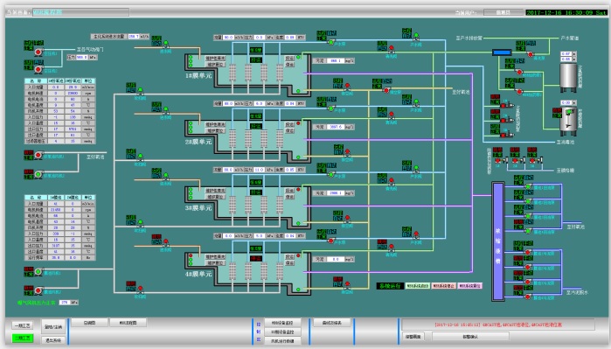Toggle the highlighted green 二期工艺 button
611x349 pixels.
tap(22, 338)
